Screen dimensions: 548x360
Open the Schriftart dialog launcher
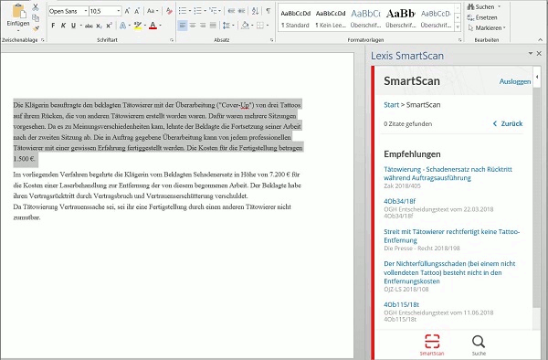pyautogui.click(x=172, y=40)
